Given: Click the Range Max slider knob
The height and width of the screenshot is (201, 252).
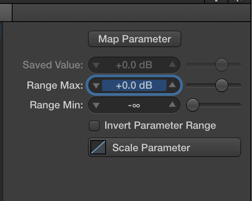Looking at the screenshot, I should pos(222,85).
